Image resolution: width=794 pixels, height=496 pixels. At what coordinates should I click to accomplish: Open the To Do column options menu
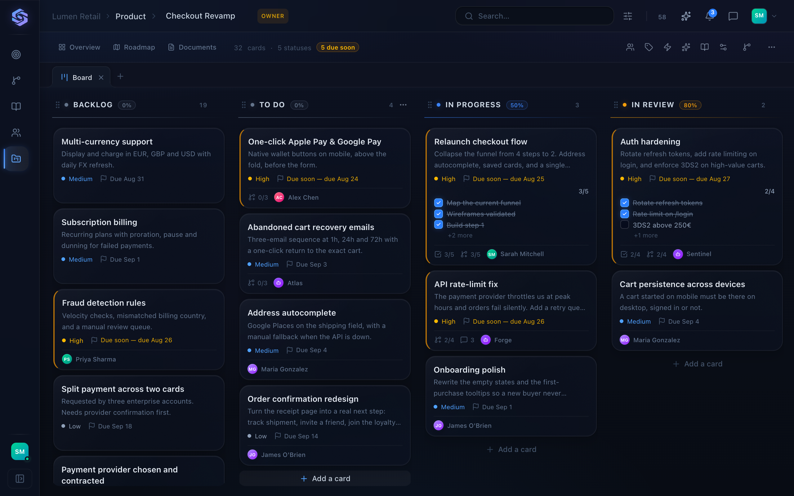(x=403, y=105)
